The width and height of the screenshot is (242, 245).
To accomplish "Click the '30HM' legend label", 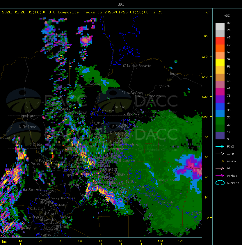I will click(x=230, y=154).
